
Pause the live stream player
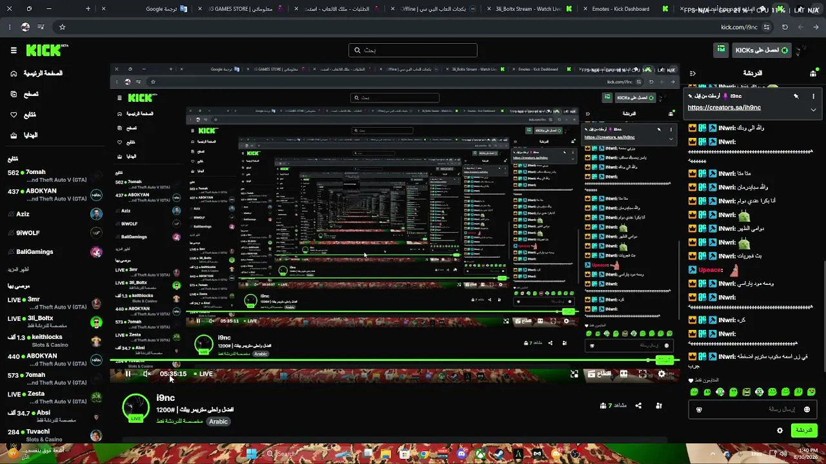pyautogui.click(x=128, y=374)
